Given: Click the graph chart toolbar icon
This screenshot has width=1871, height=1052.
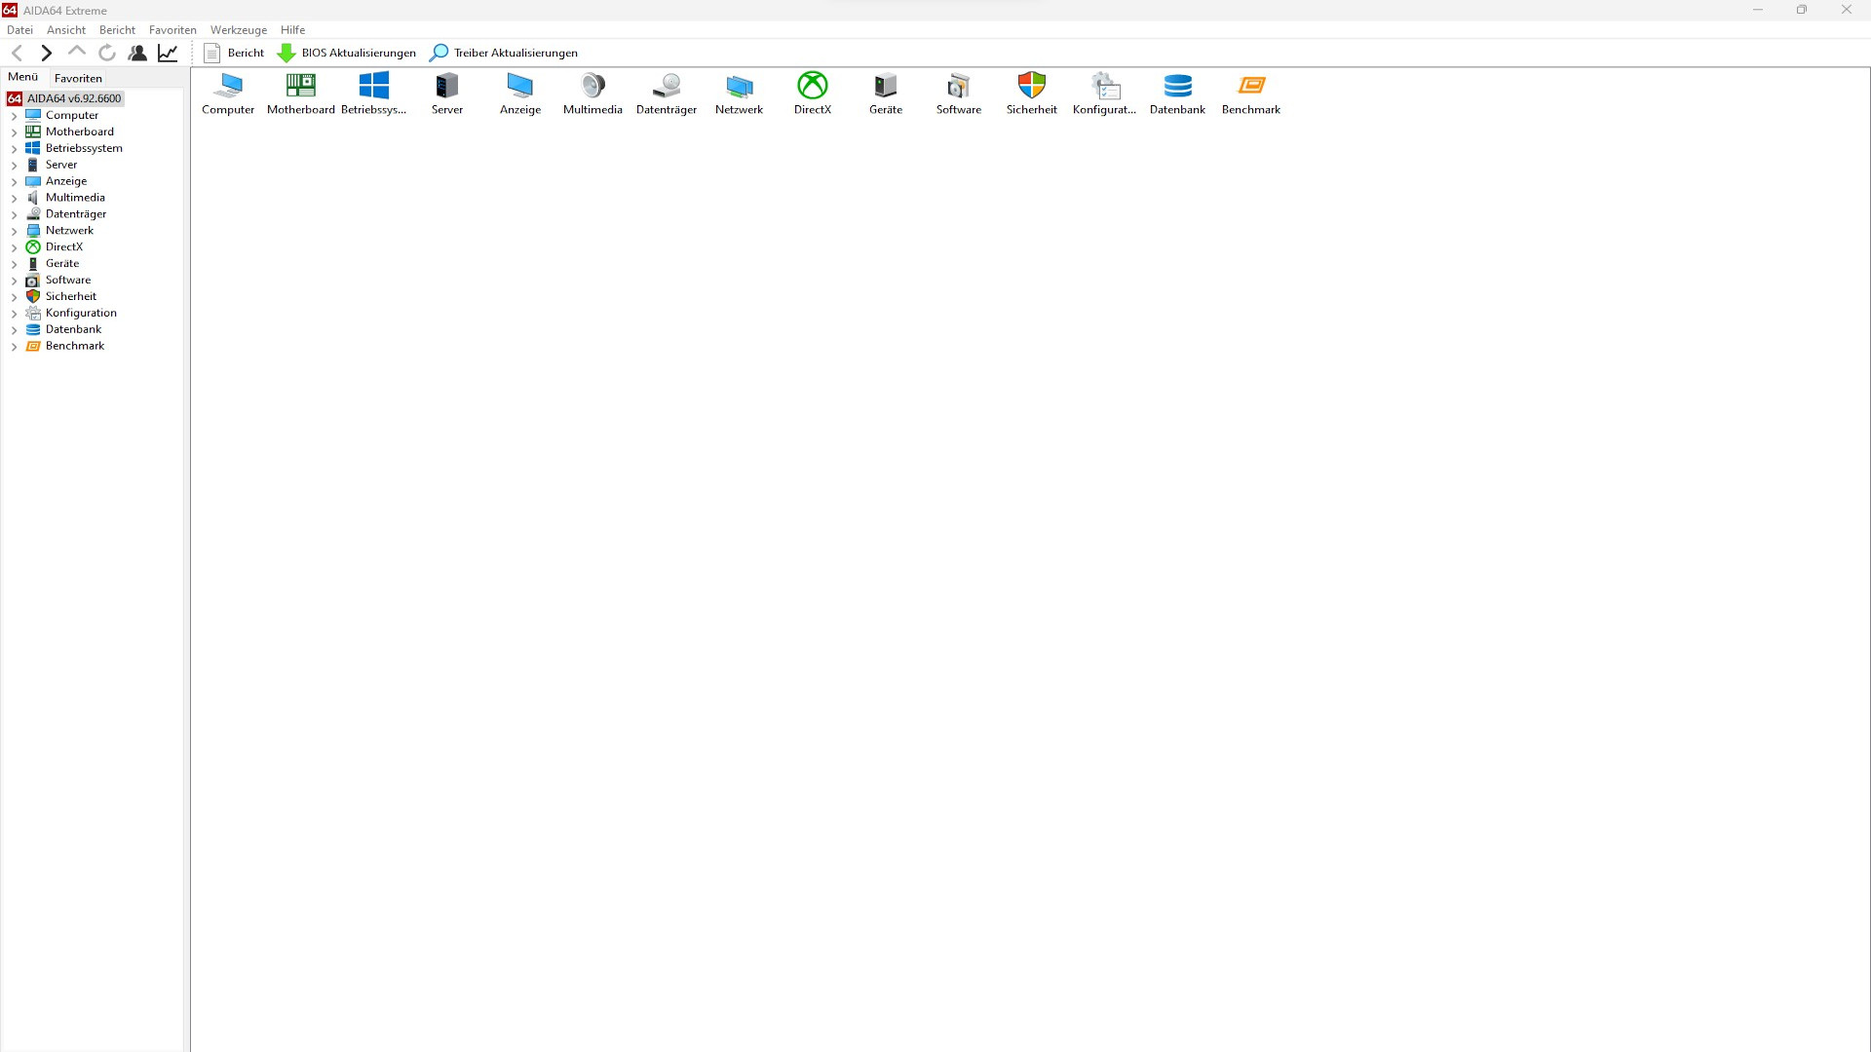Looking at the screenshot, I should click(168, 53).
